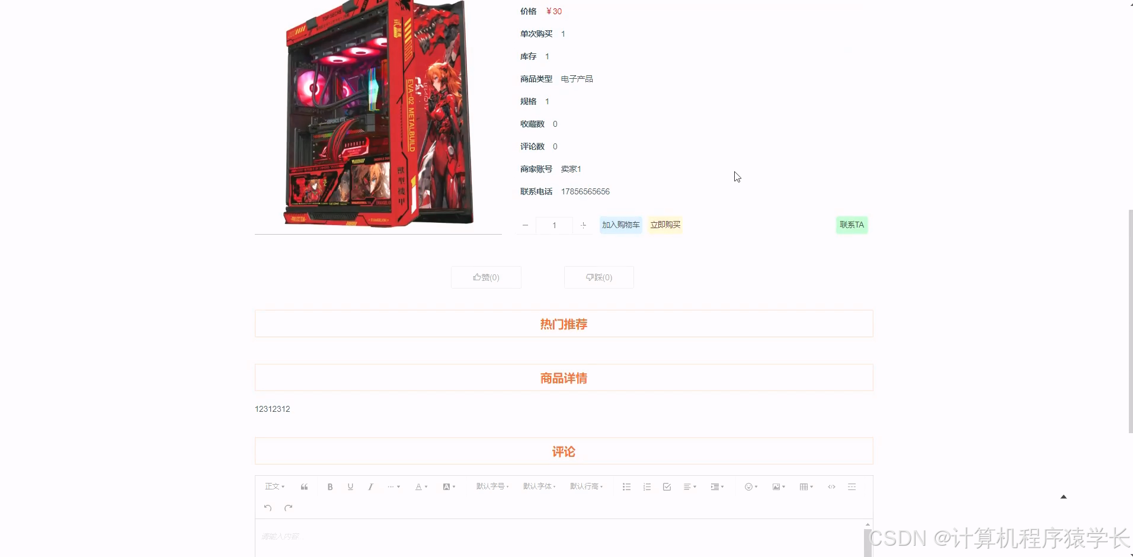Open the 默认字体 font family dropdown
1133x557 pixels.
tap(539, 486)
